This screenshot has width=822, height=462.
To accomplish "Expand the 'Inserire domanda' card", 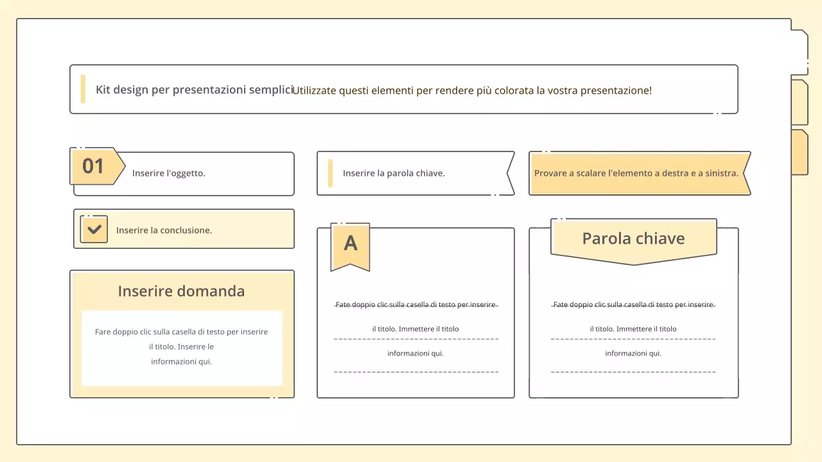I will tap(182, 291).
